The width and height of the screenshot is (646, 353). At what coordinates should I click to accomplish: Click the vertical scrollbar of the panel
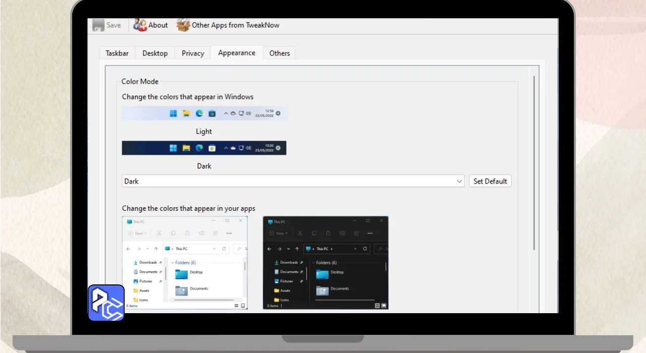(x=534, y=162)
